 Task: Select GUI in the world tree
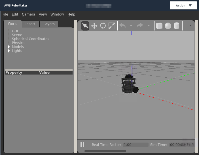(15, 31)
